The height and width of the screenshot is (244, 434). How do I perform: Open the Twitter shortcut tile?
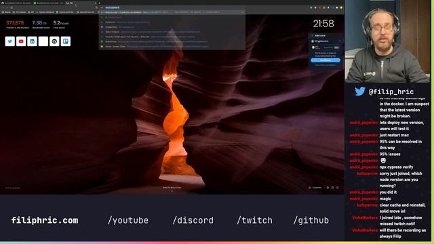point(10,41)
